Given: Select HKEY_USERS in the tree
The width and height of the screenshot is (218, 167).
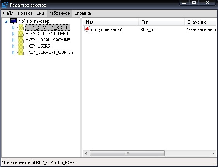Looking at the screenshot, I should pos(38,46).
